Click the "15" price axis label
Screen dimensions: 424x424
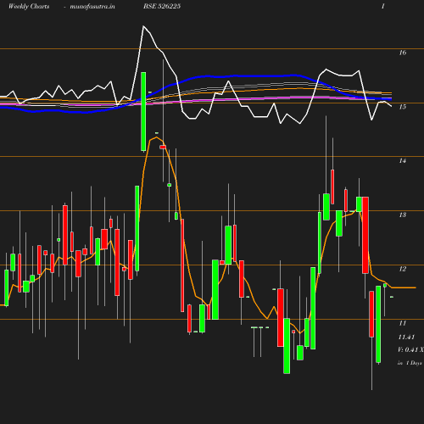click(x=403, y=107)
